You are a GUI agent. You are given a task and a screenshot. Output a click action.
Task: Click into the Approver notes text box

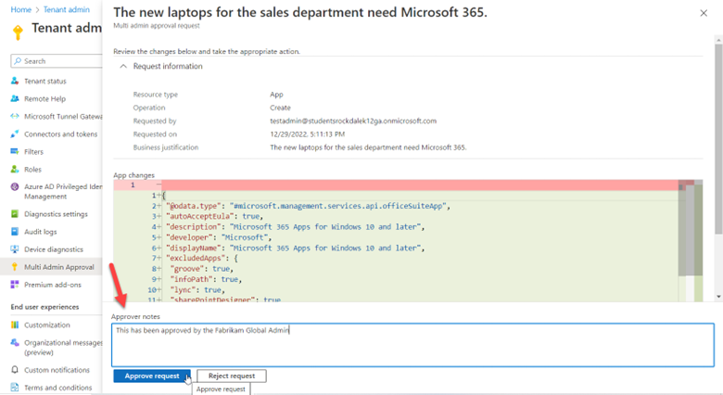412,345
